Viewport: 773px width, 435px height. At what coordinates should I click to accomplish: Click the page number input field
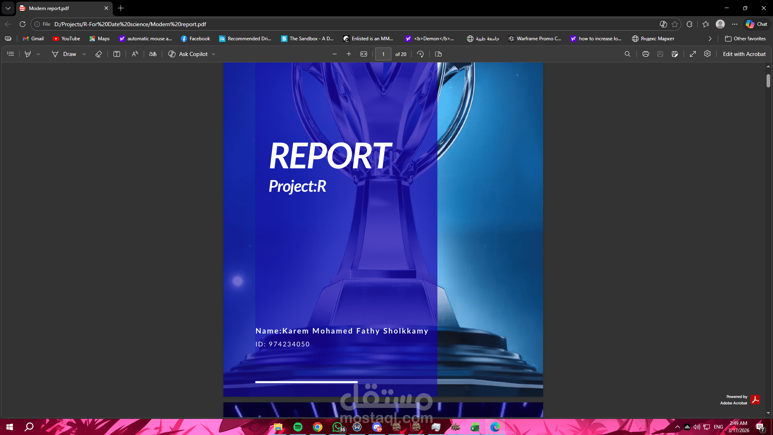[x=383, y=54]
